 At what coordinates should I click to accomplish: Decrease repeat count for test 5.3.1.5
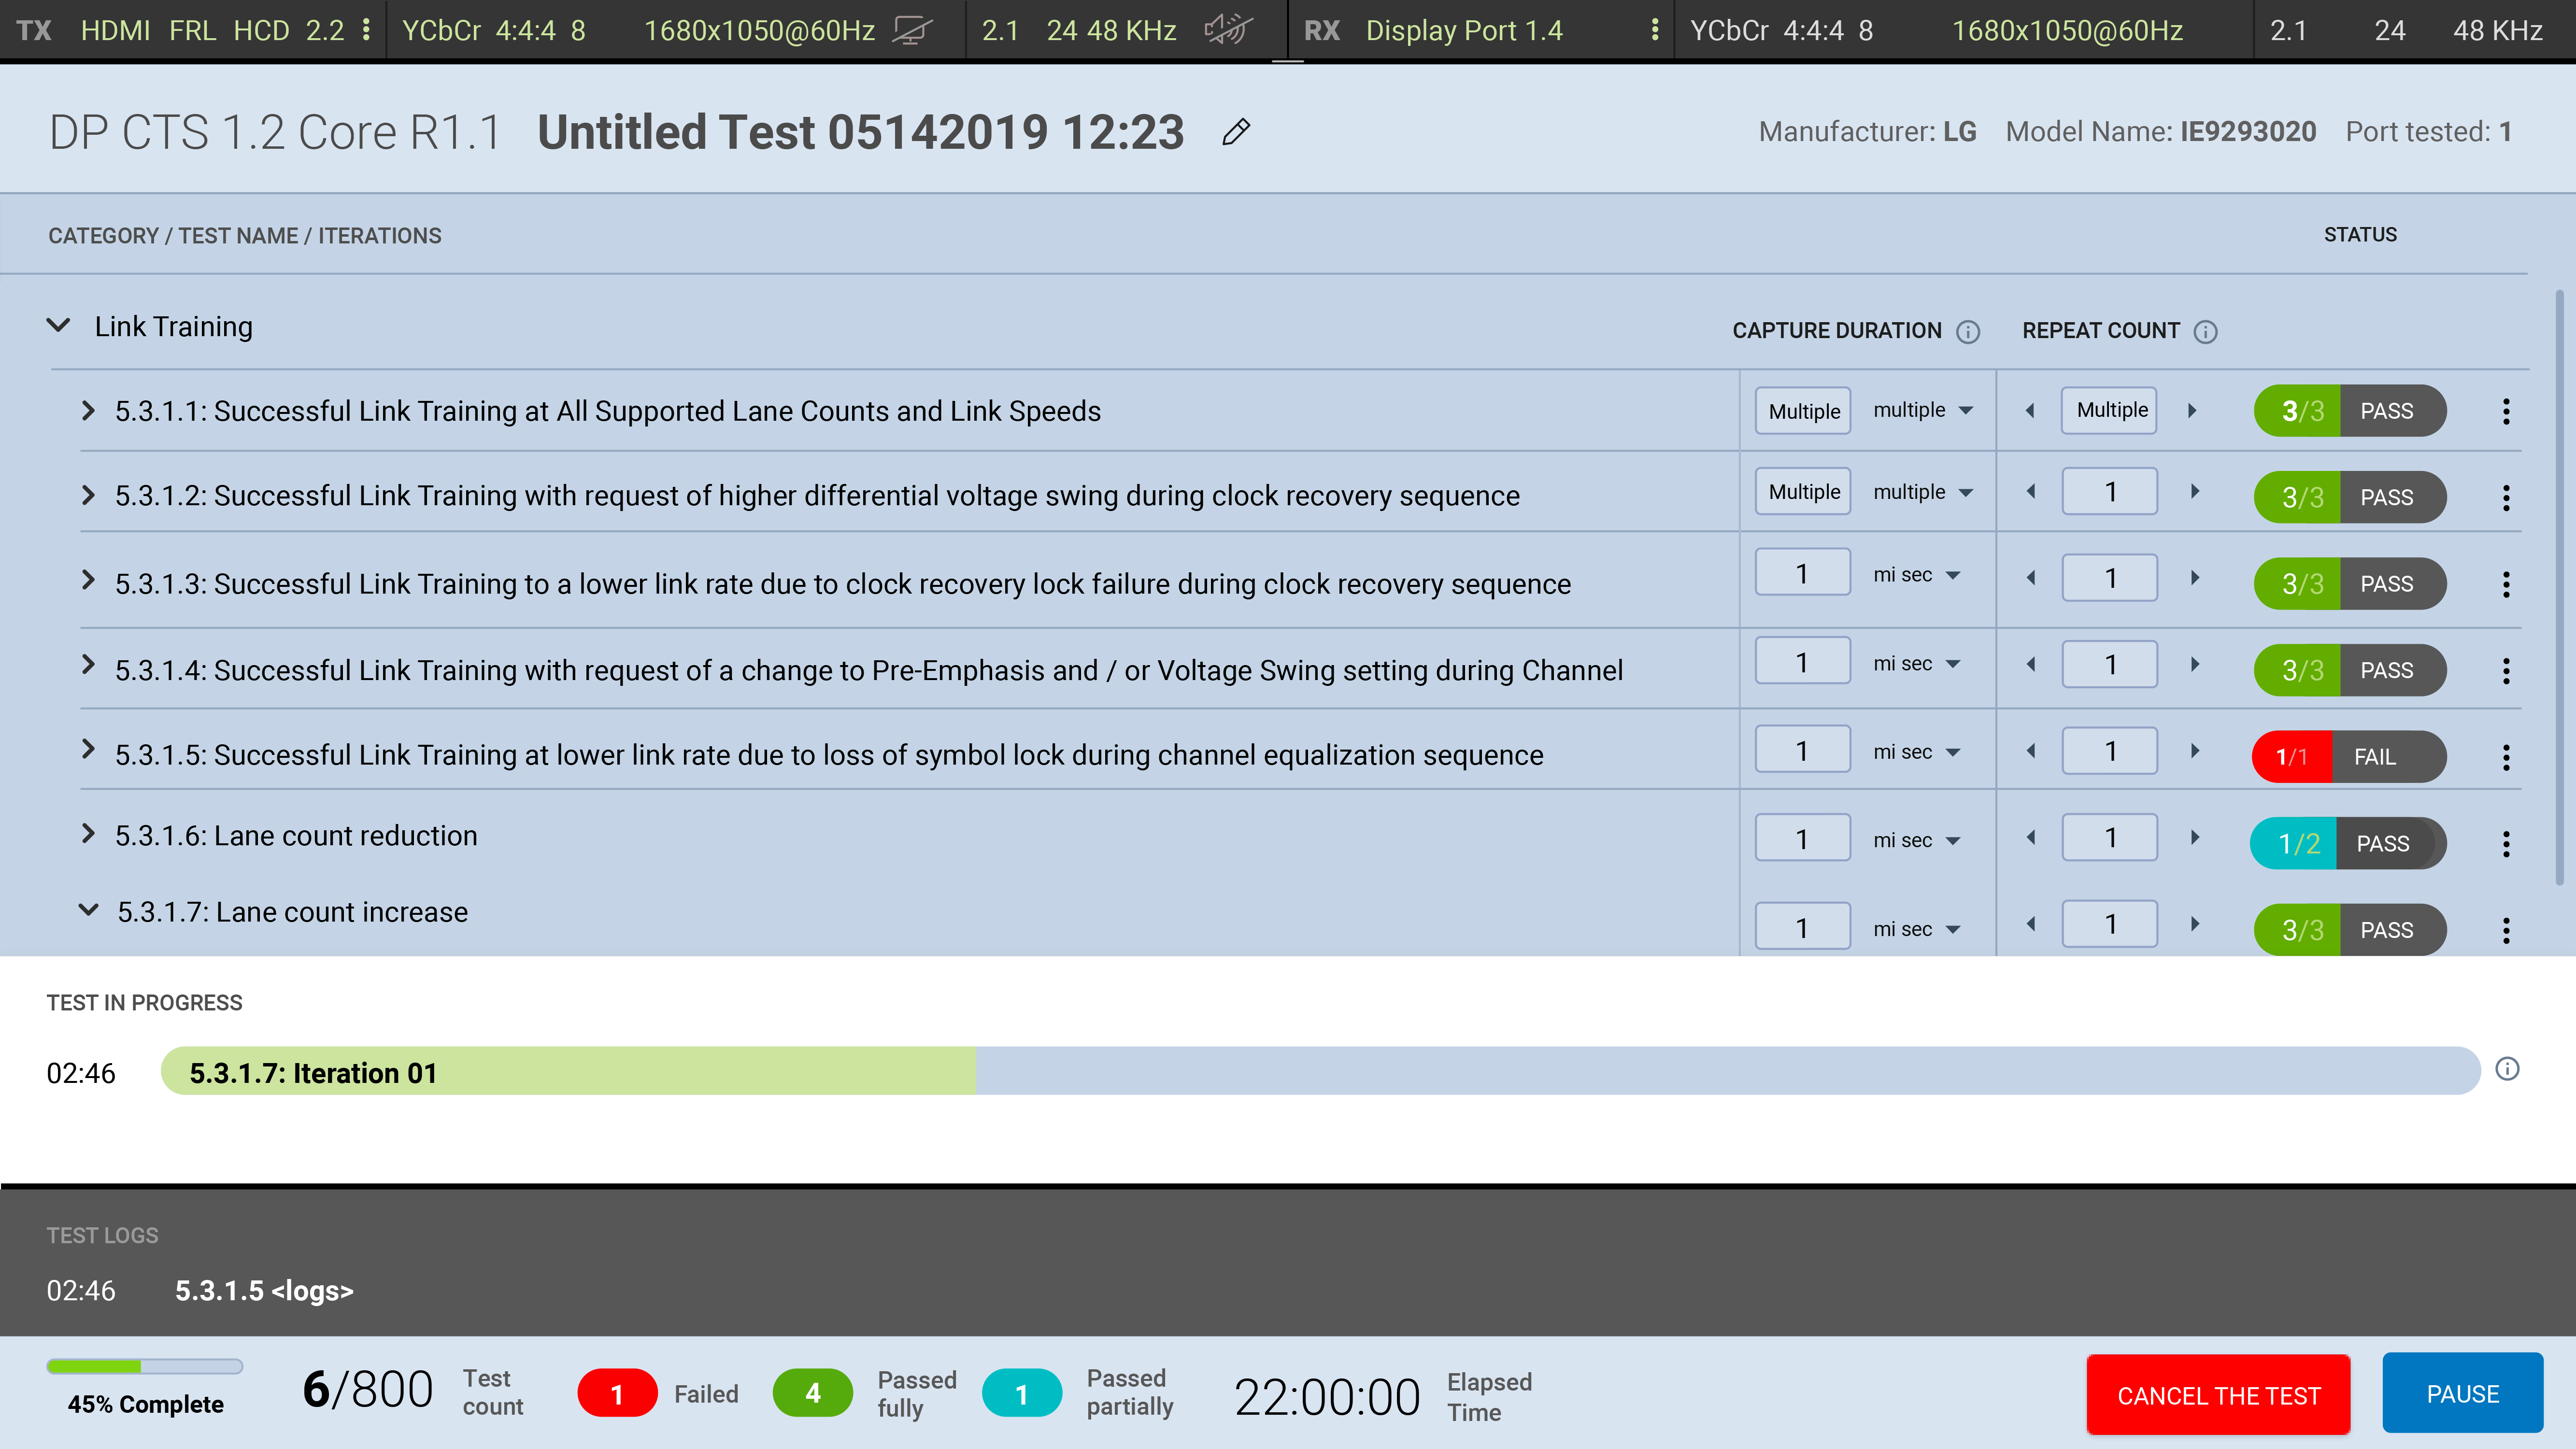pyautogui.click(x=2031, y=750)
